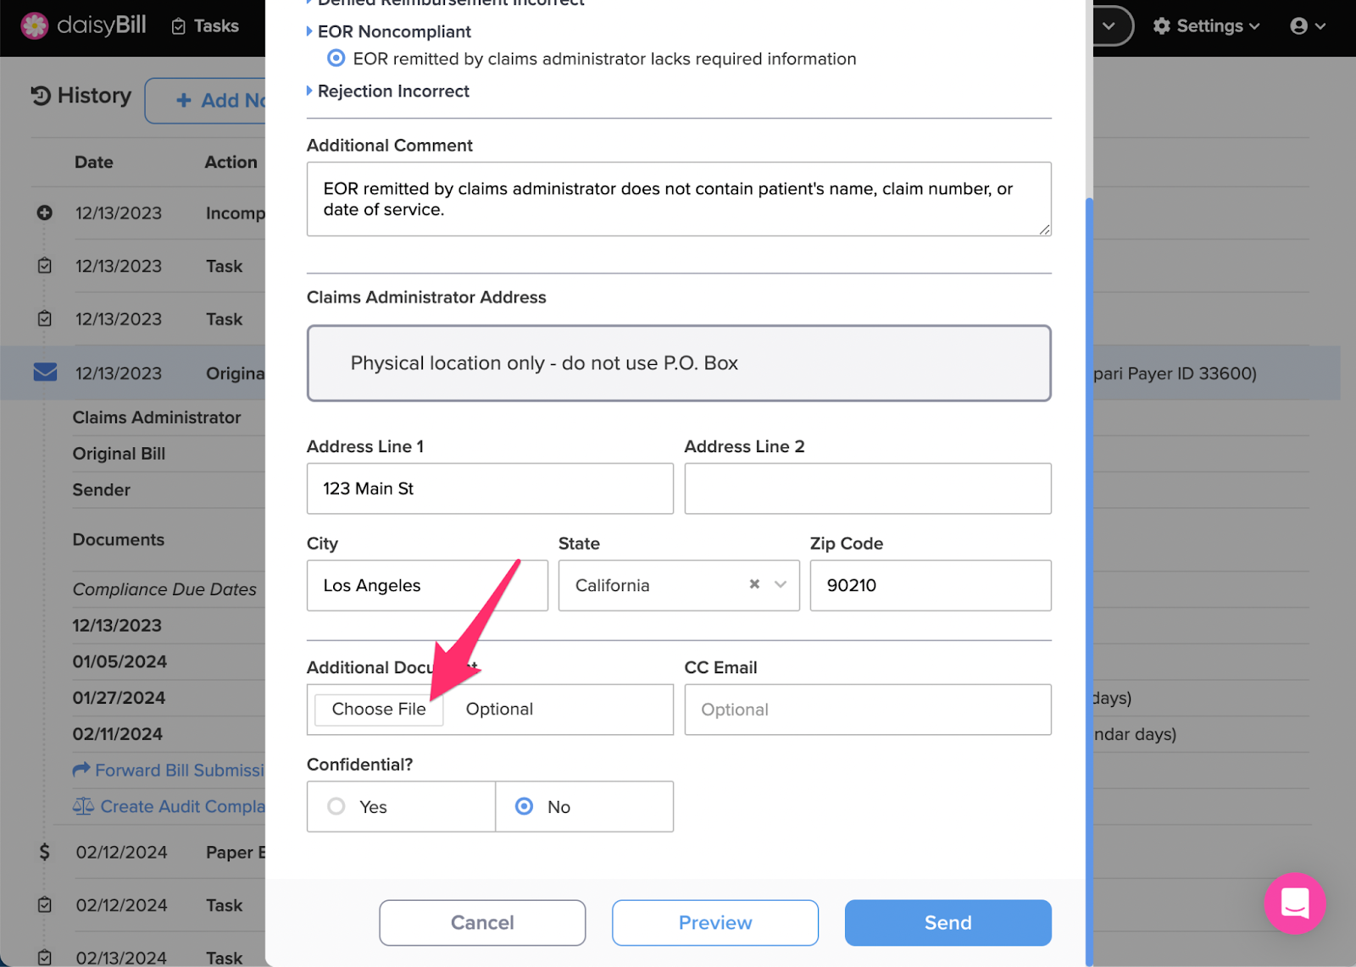Select Yes for Confidential

tap(336, 806)
